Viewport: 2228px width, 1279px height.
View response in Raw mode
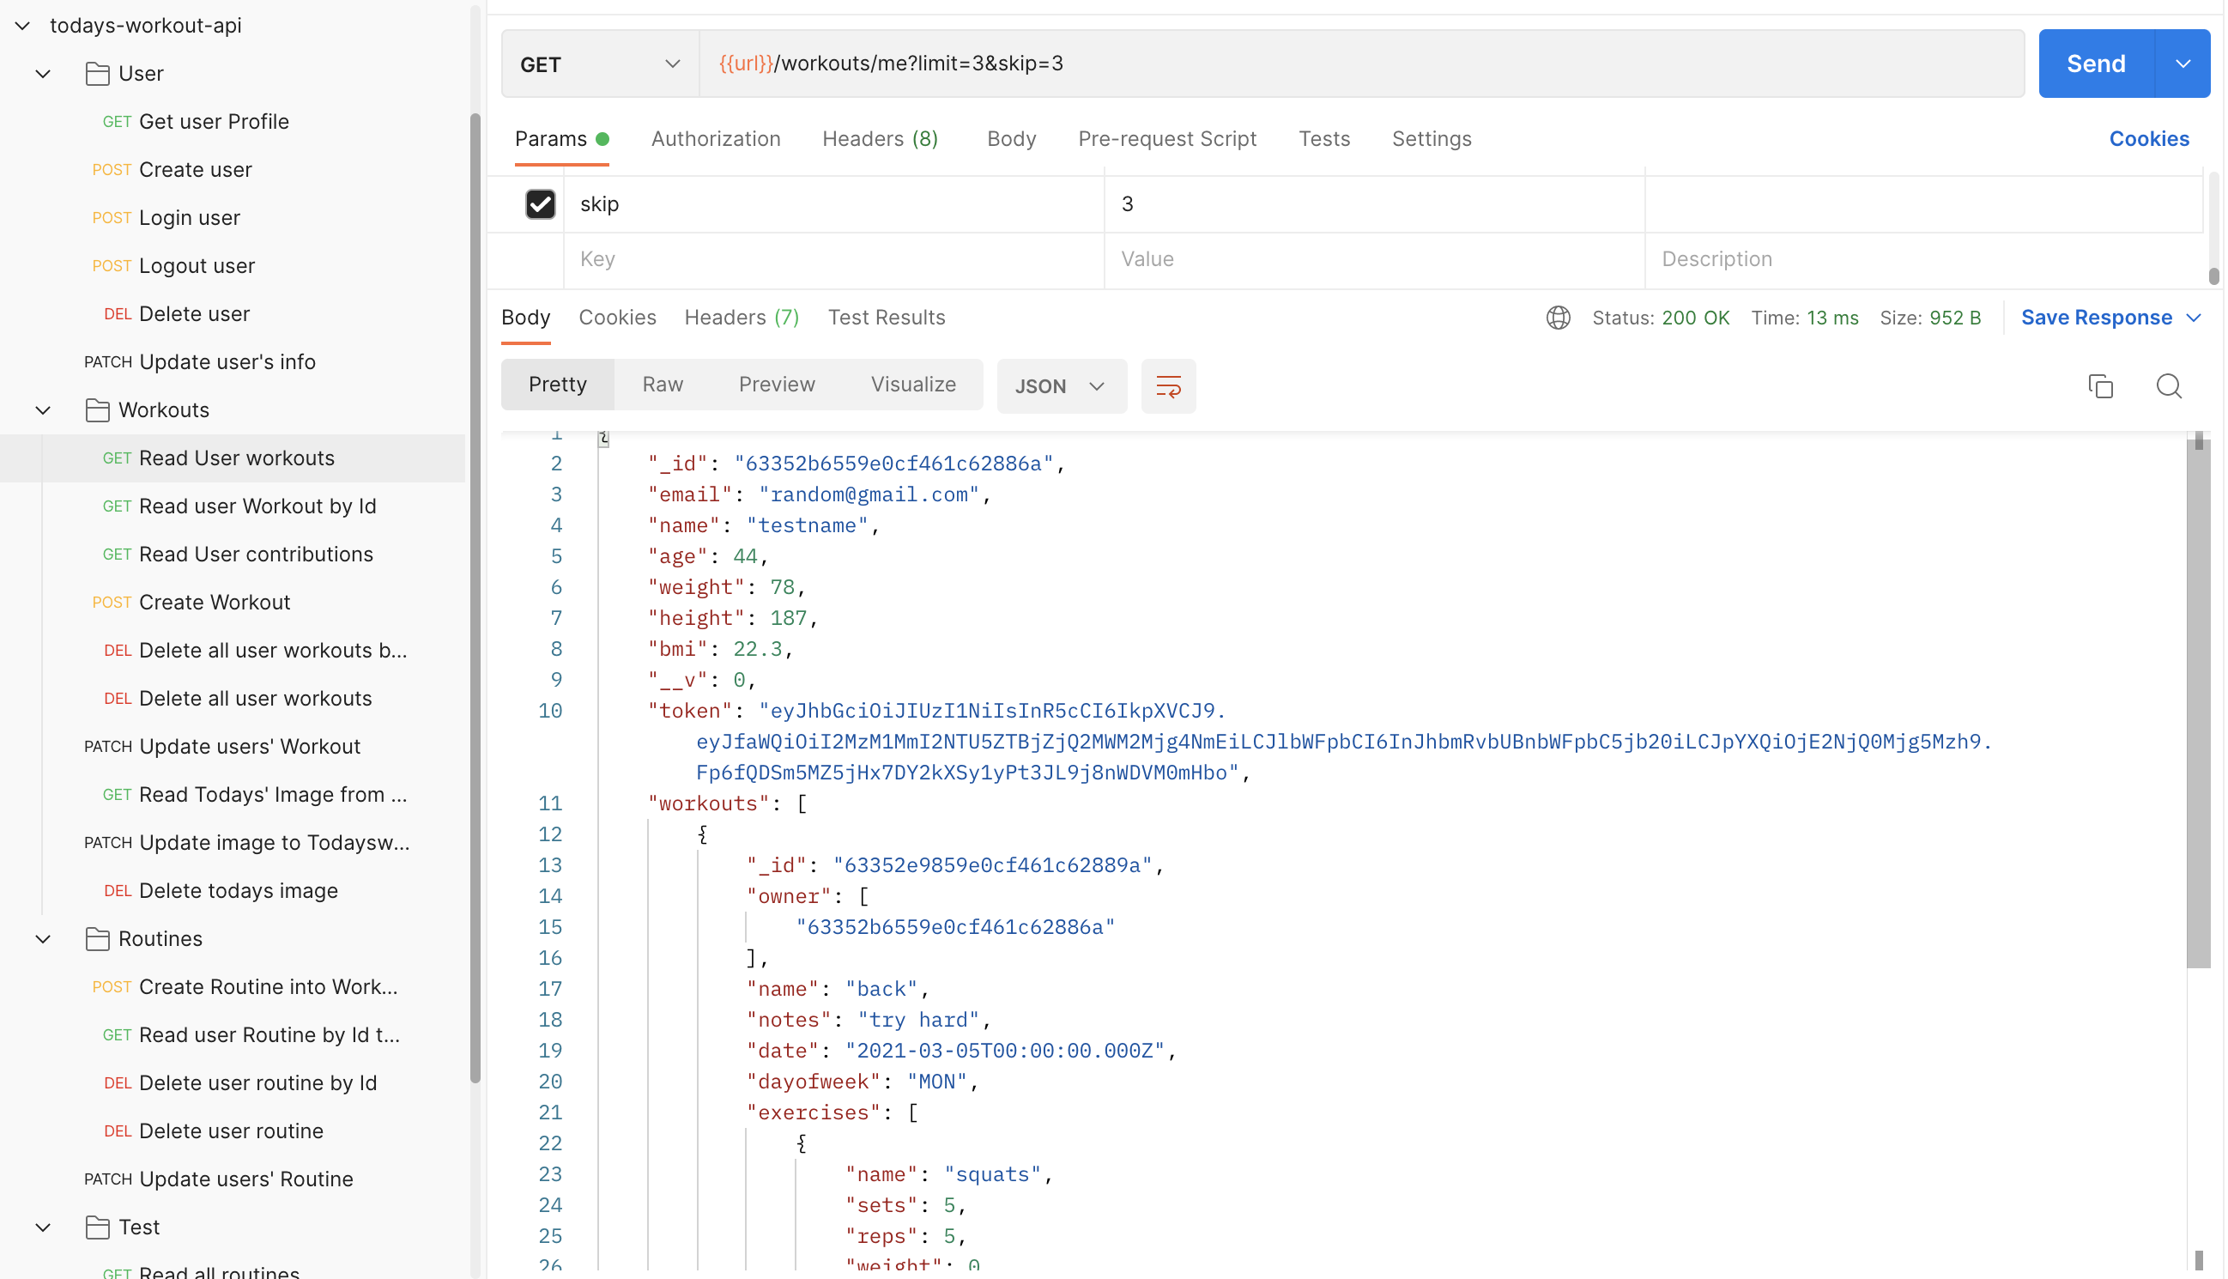coord(663,384)
